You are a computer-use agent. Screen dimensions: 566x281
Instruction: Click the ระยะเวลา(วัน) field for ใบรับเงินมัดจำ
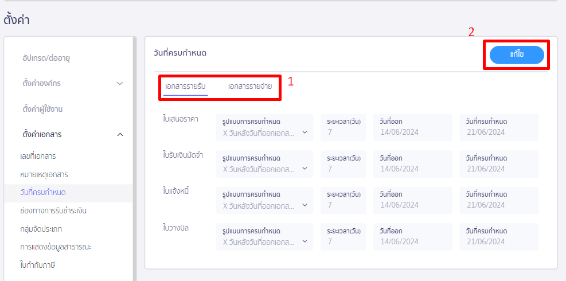point(343,164)
